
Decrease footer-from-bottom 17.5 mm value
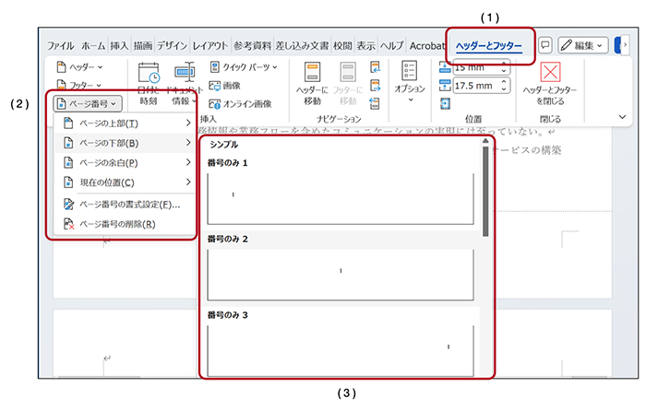(x=504, y=89)
